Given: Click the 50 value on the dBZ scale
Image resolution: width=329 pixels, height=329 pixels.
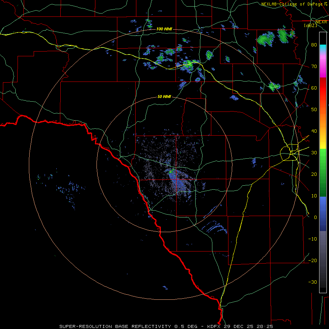Looking at the screenshot, I should click(314, 110).
